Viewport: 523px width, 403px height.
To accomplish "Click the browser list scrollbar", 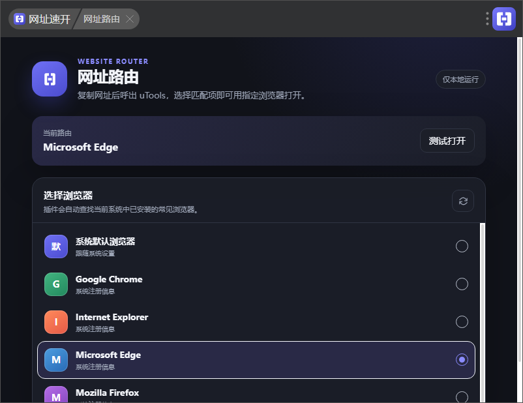I will tap(483, 313).
